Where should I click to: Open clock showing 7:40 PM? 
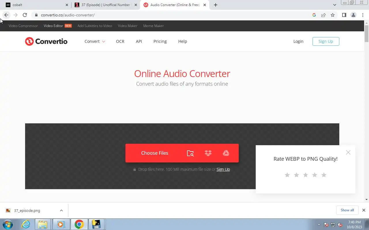[x=355, y=225]
